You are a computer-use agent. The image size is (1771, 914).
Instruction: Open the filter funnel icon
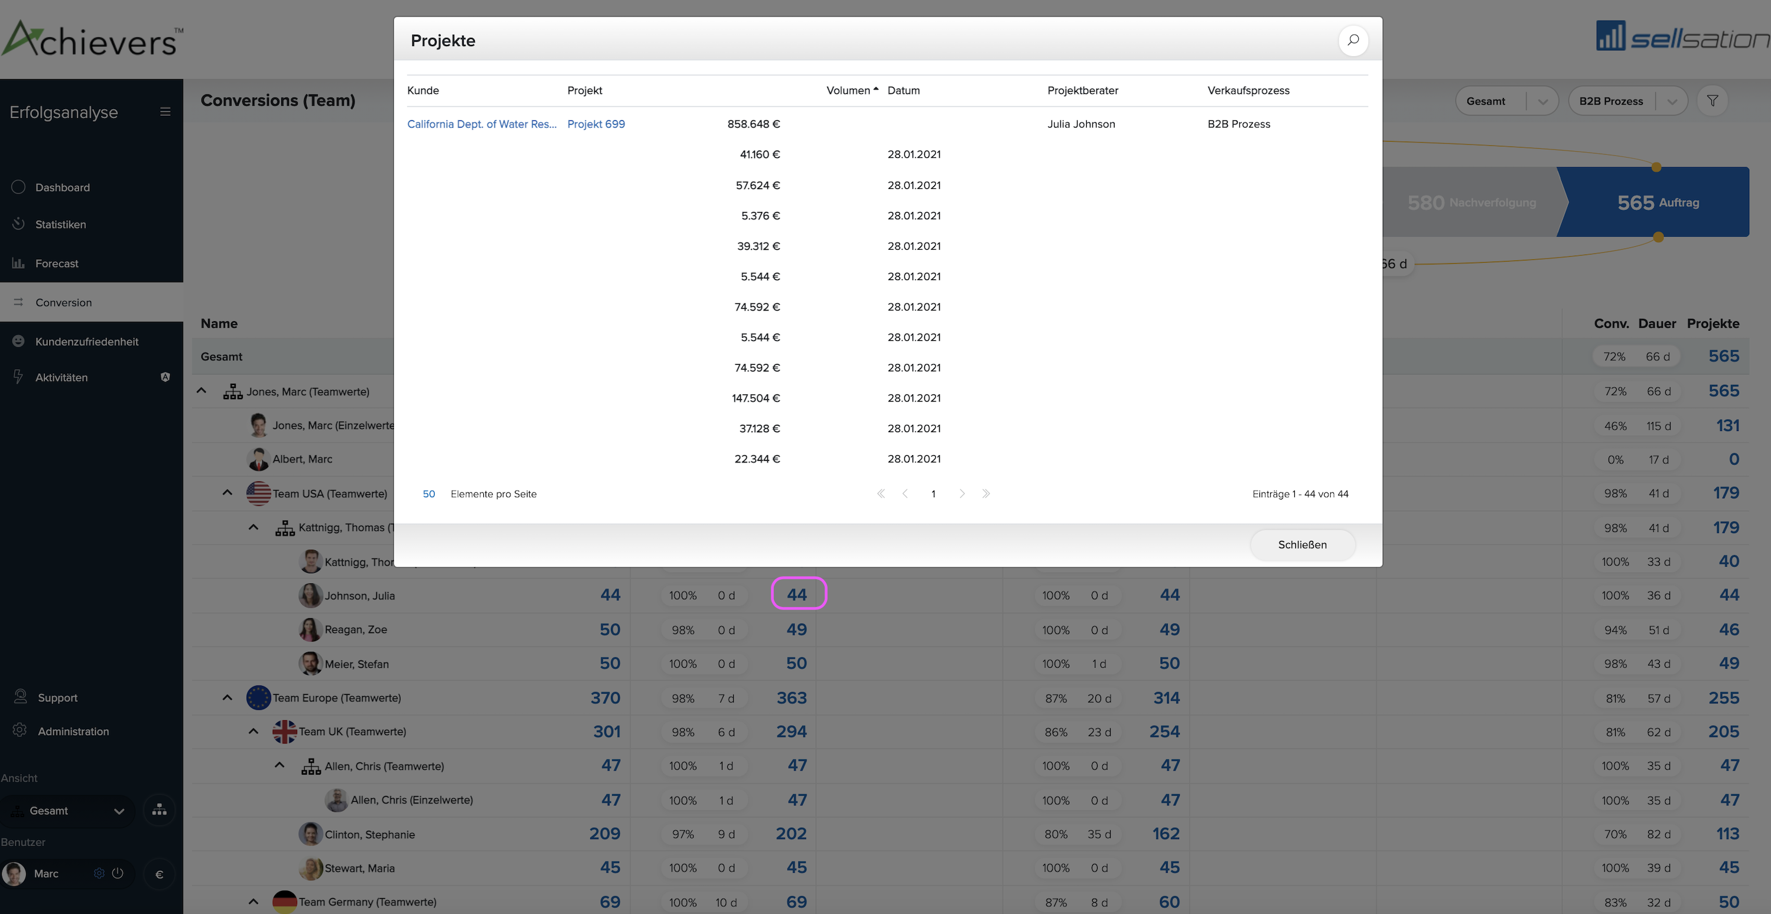tap(1712, 101)
